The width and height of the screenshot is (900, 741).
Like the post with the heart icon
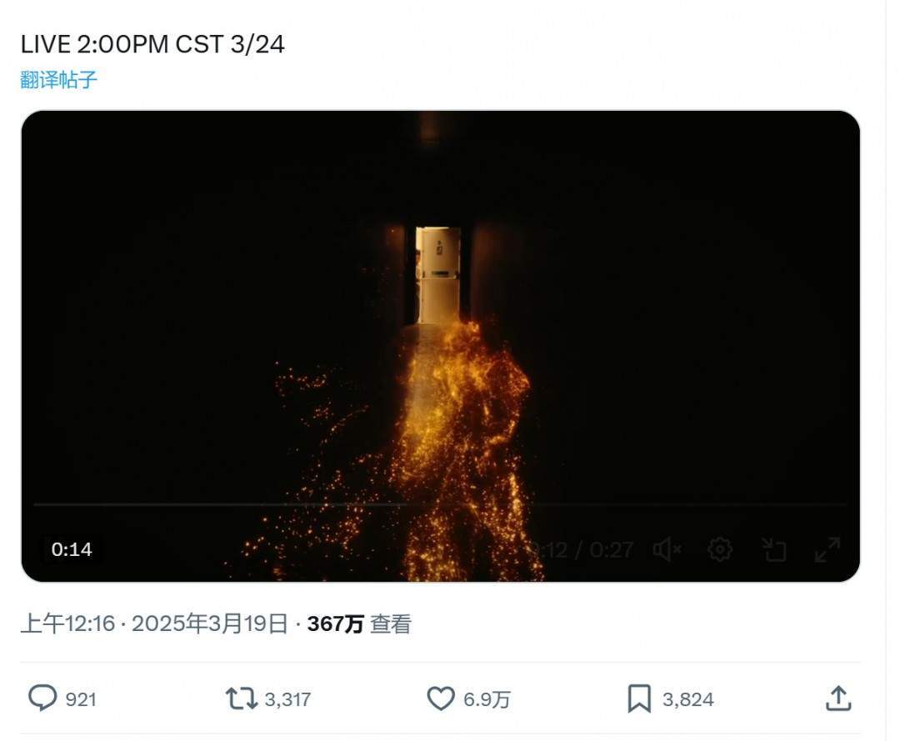click(x=440, y=698)
